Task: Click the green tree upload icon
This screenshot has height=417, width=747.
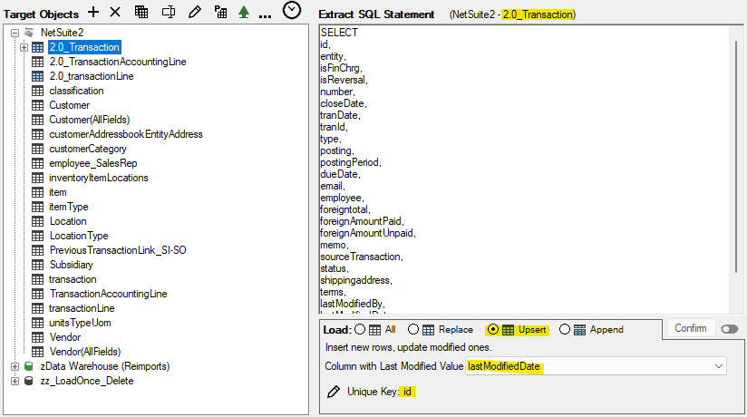Action: point(243,12)
